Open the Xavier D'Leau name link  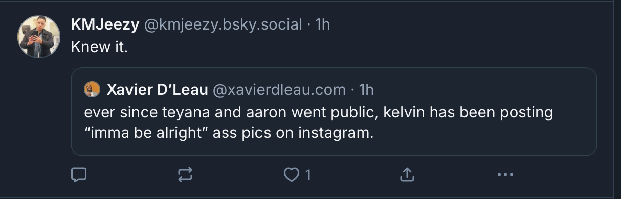tap(157, 90)
